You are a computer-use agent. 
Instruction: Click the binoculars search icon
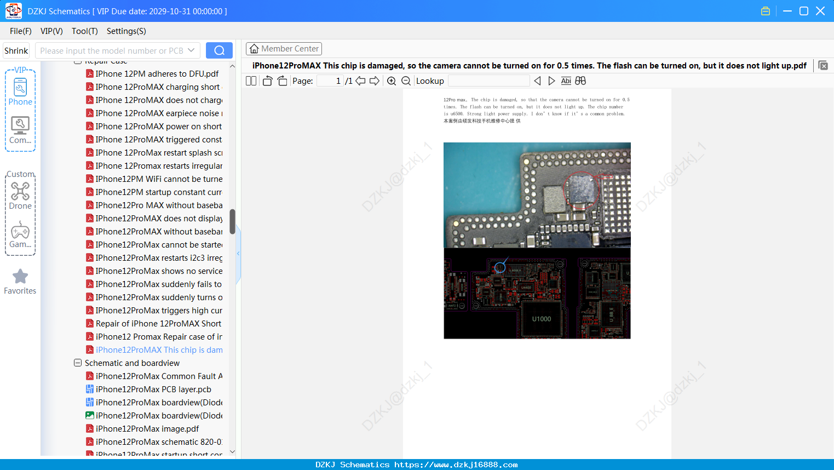580,81
